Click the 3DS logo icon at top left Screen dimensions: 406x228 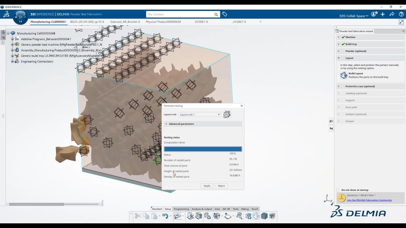tap(6, 14)
